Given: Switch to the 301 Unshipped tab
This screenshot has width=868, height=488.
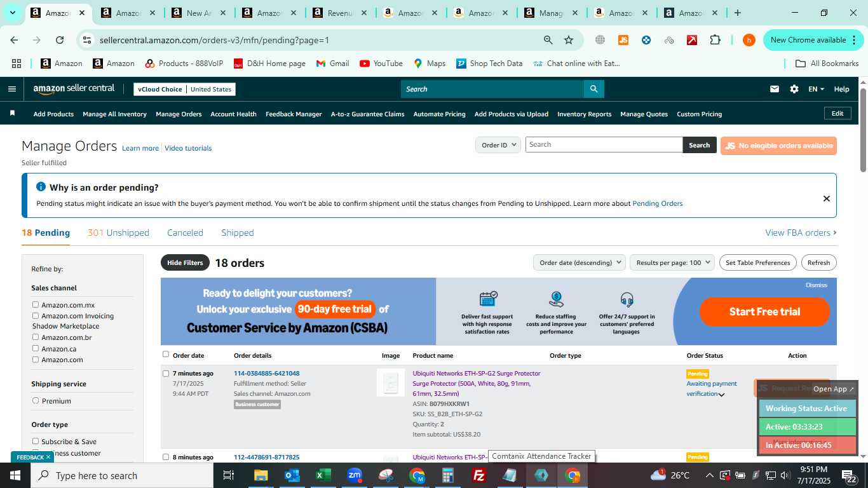Looking at the screenshot, I should point(118,233).
